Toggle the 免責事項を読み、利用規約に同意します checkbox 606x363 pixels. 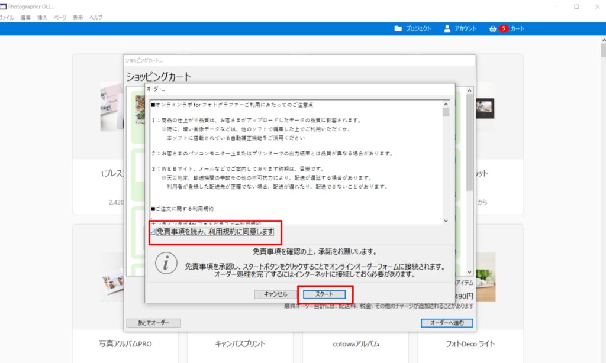coord(153,232)
